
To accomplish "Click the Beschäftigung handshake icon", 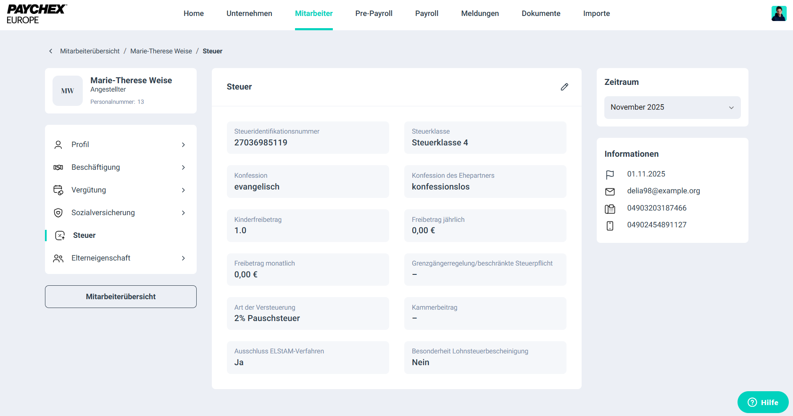I will coord(58,168).
